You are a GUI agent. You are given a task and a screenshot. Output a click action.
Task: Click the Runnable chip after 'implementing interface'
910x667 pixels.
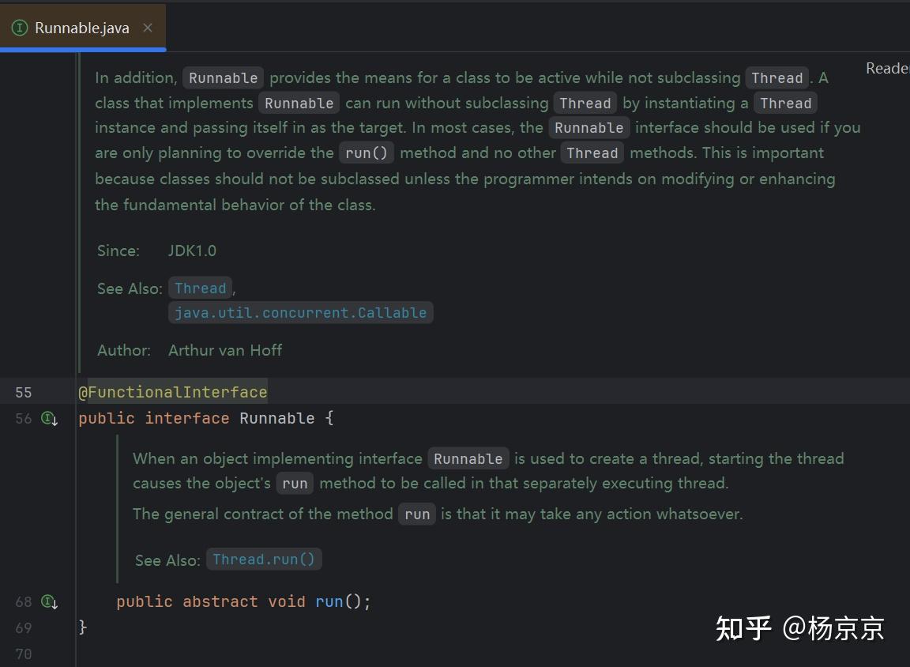tap(468, 458)
